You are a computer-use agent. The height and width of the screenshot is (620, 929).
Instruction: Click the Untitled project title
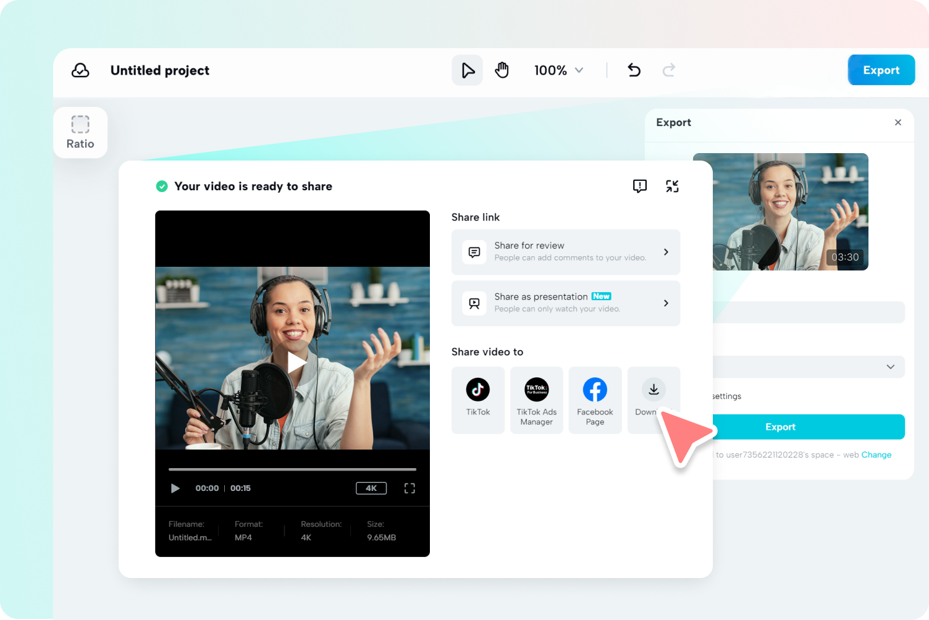tap(160, 70)
